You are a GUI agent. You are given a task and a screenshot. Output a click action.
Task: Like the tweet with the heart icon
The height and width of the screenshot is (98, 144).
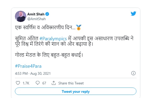[x=18, y=83]
